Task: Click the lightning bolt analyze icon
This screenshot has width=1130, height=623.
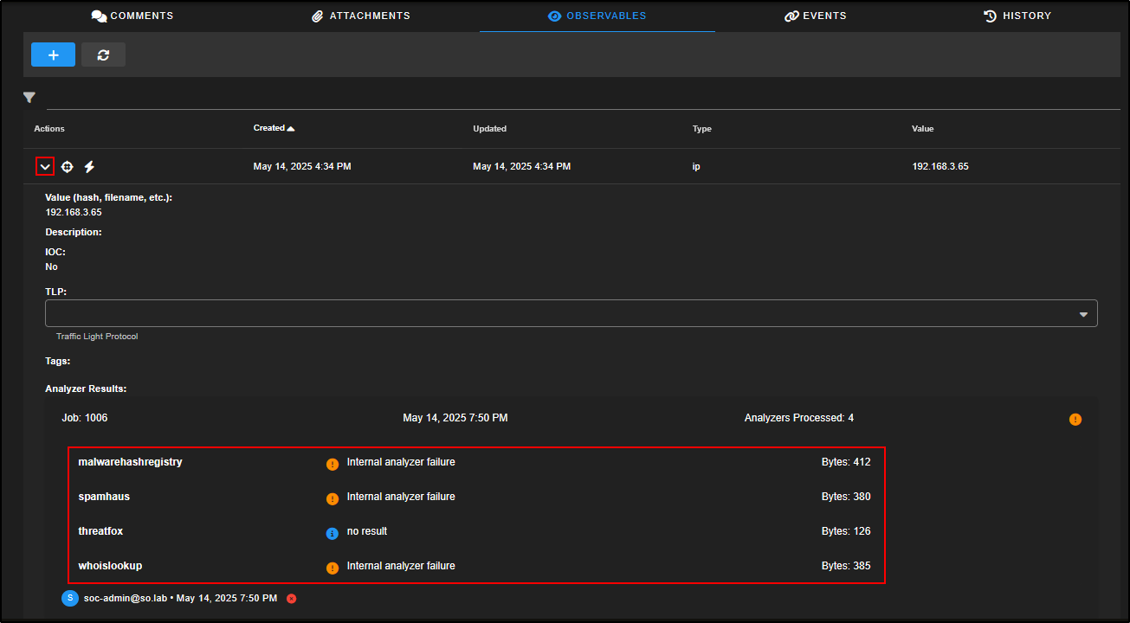Action: click(89, 166)
